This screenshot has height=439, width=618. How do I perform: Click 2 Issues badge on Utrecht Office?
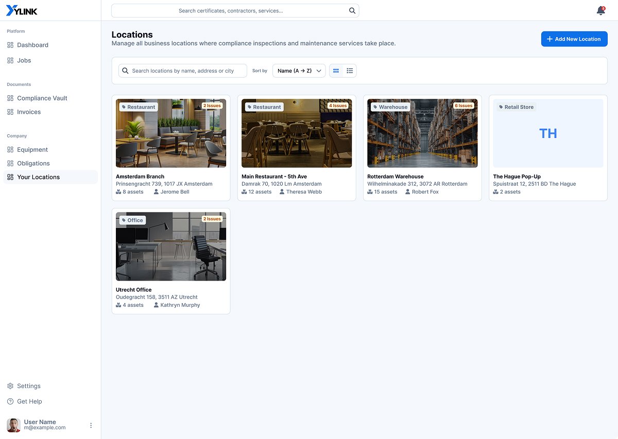coord(212,219)
